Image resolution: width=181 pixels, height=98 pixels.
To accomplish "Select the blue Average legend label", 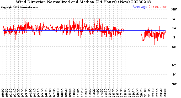I will 140,7.
